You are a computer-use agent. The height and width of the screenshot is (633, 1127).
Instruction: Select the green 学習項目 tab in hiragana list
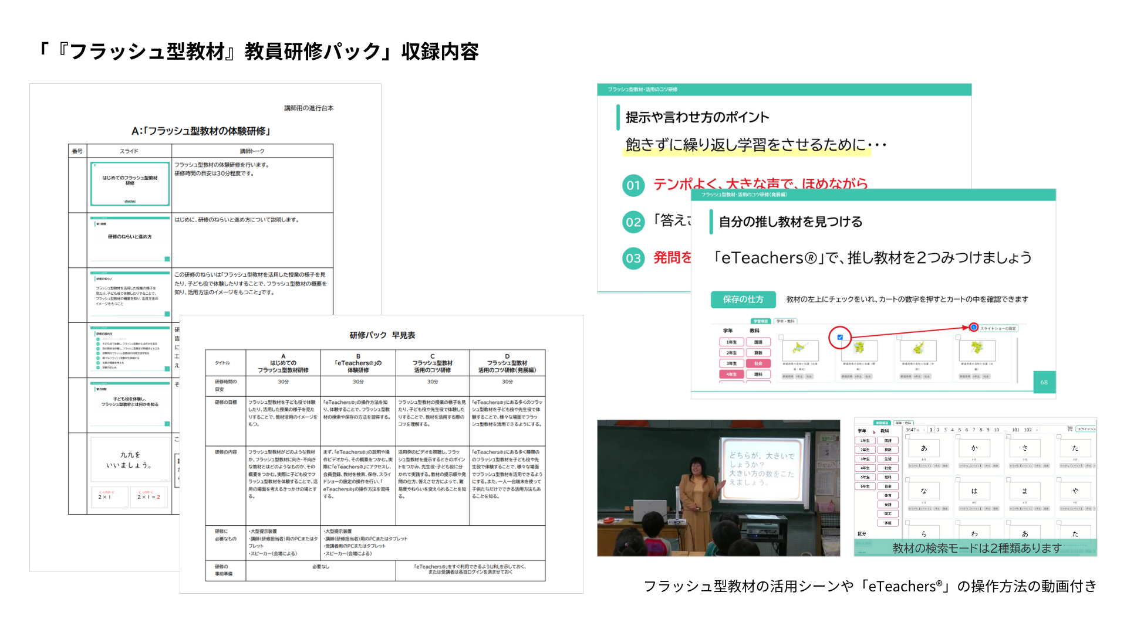click(882, 423)
